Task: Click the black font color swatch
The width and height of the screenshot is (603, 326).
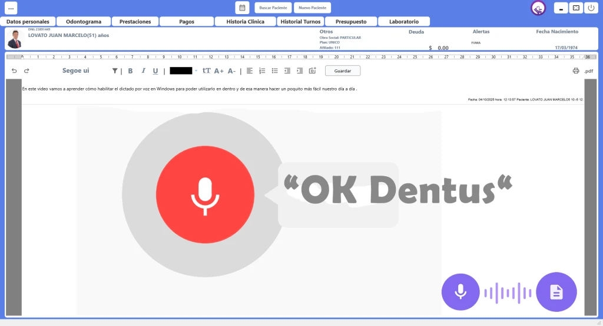Action: (181, 71)
